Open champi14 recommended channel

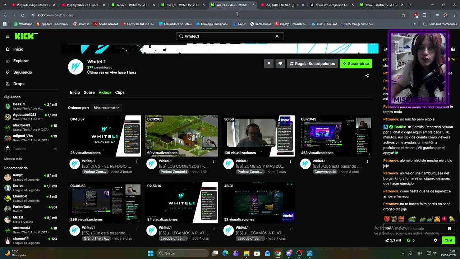pos(31,241)
